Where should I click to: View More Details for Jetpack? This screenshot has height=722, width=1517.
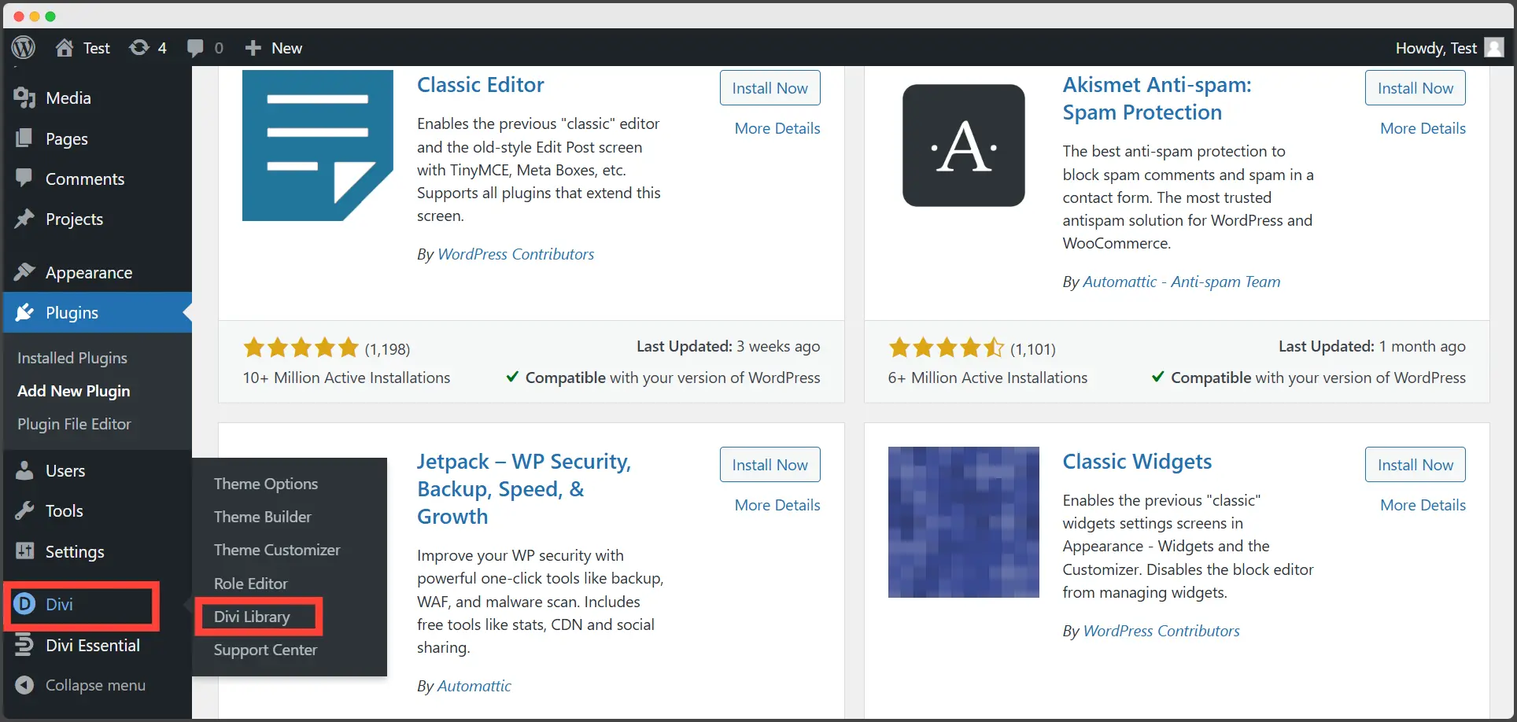[x=777, y=505]
